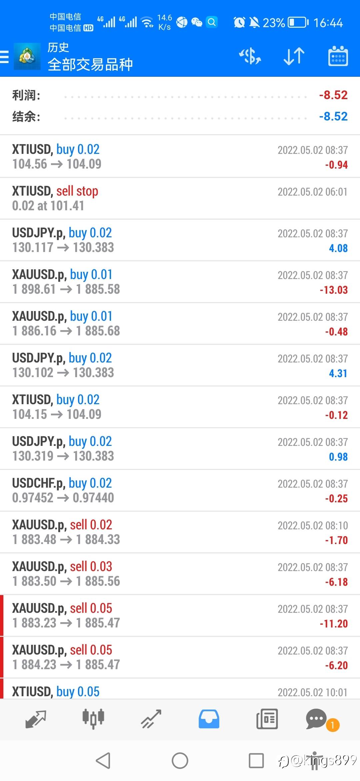The width and height of the screenshot is (360, 781).
Task: Open the XTIUSD sell stop order
Action: pos(180,198)
